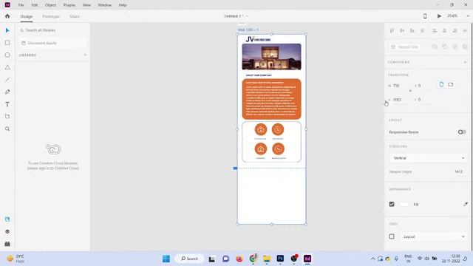Align selection to bottom

point(412,30)
